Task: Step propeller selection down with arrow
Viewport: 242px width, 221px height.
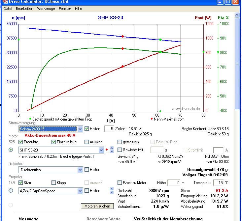Action: (111, 193)
